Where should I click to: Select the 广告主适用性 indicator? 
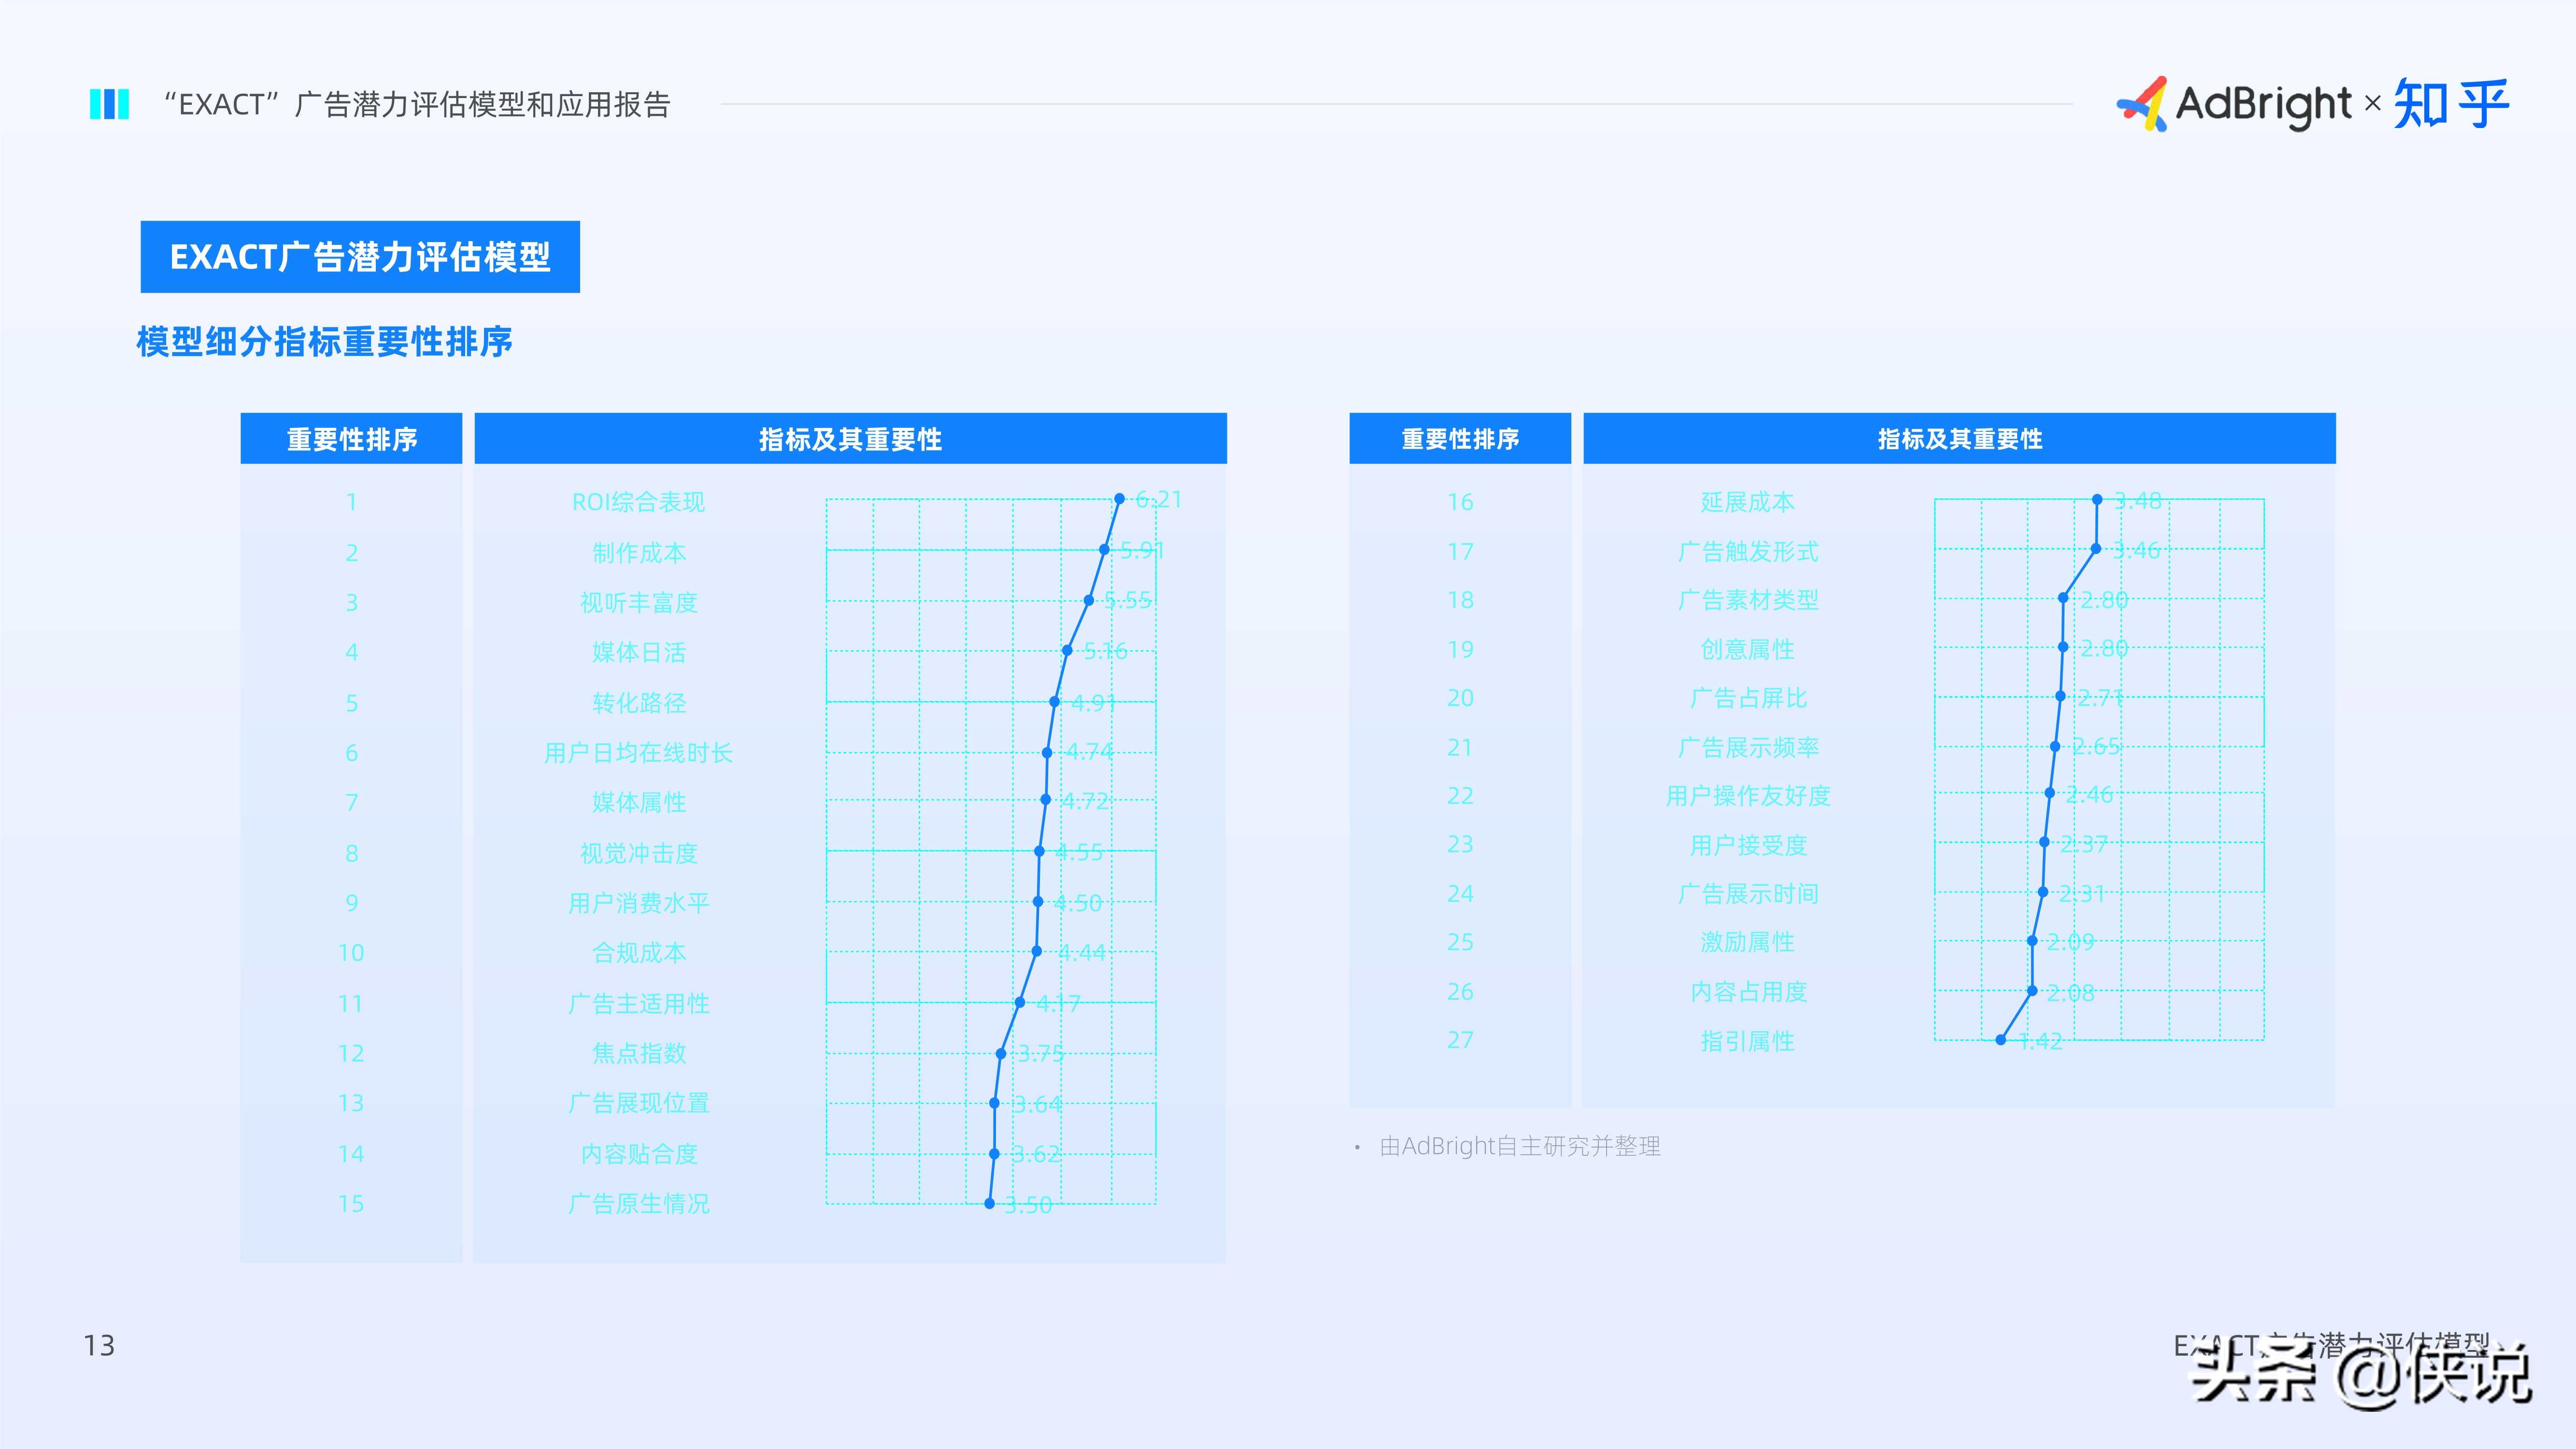click(638, 1003)
